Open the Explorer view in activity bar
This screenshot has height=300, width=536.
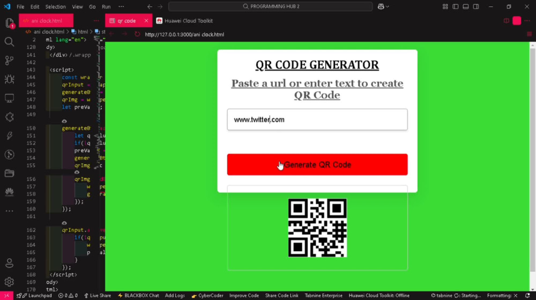pyautogui.click(x=10, y=23)
